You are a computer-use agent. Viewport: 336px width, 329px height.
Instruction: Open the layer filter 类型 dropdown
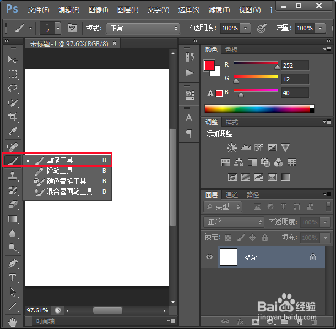point(223,206)
